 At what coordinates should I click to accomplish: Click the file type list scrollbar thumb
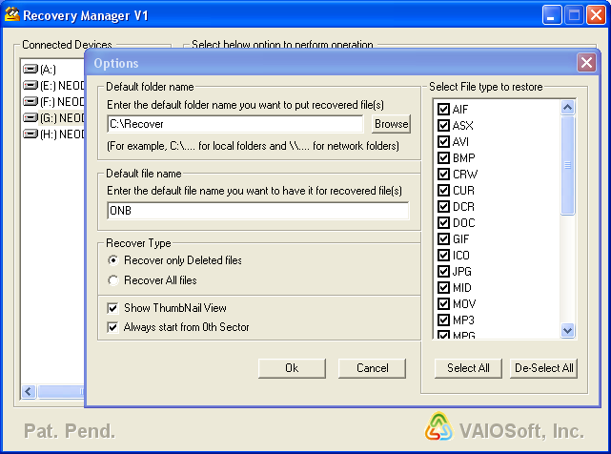(x=568, y=165)
